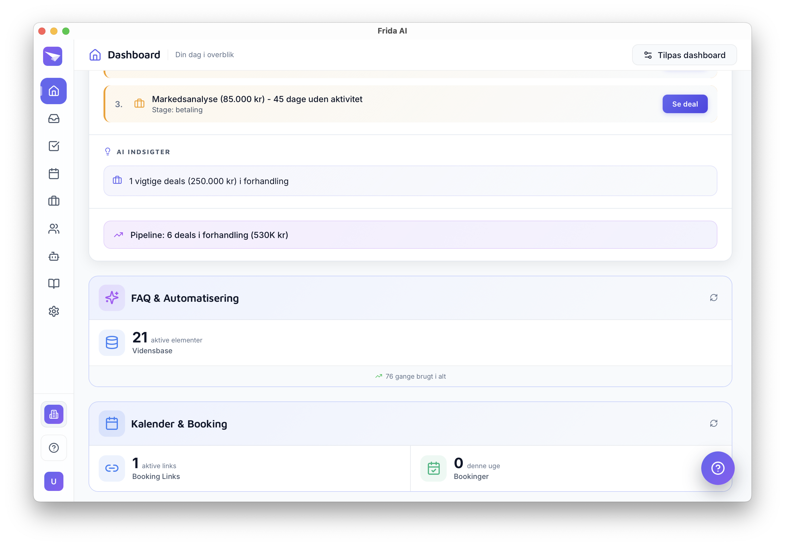Click the Tilpas dashboard button
This screenshot has width=785, height=546.
[684, 55]
